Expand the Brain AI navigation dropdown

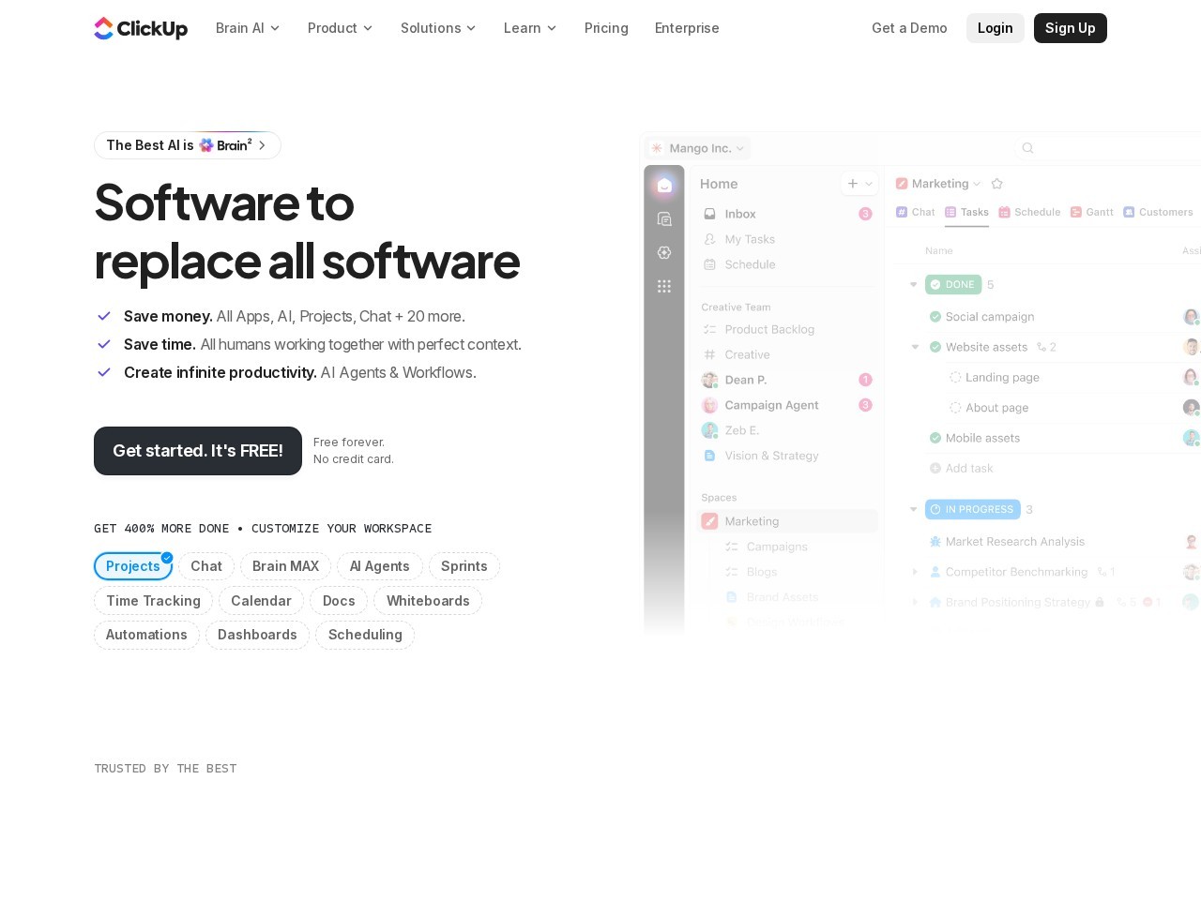[x=248, y=28]
